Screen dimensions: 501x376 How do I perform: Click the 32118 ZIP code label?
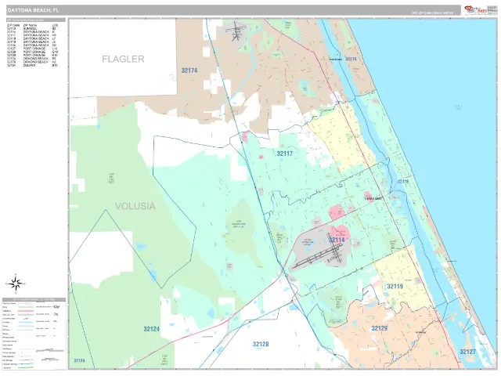click(x=403, y=181)
